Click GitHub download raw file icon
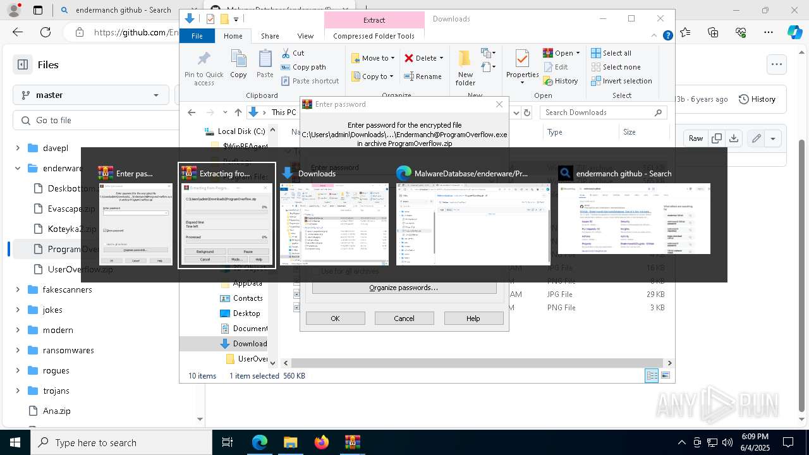The width and height of the screenshot is (809, 455). (734, 138)
